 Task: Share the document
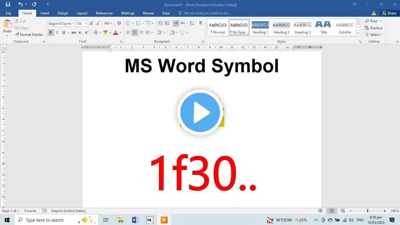pyautogui.click(x=389, y=13)
